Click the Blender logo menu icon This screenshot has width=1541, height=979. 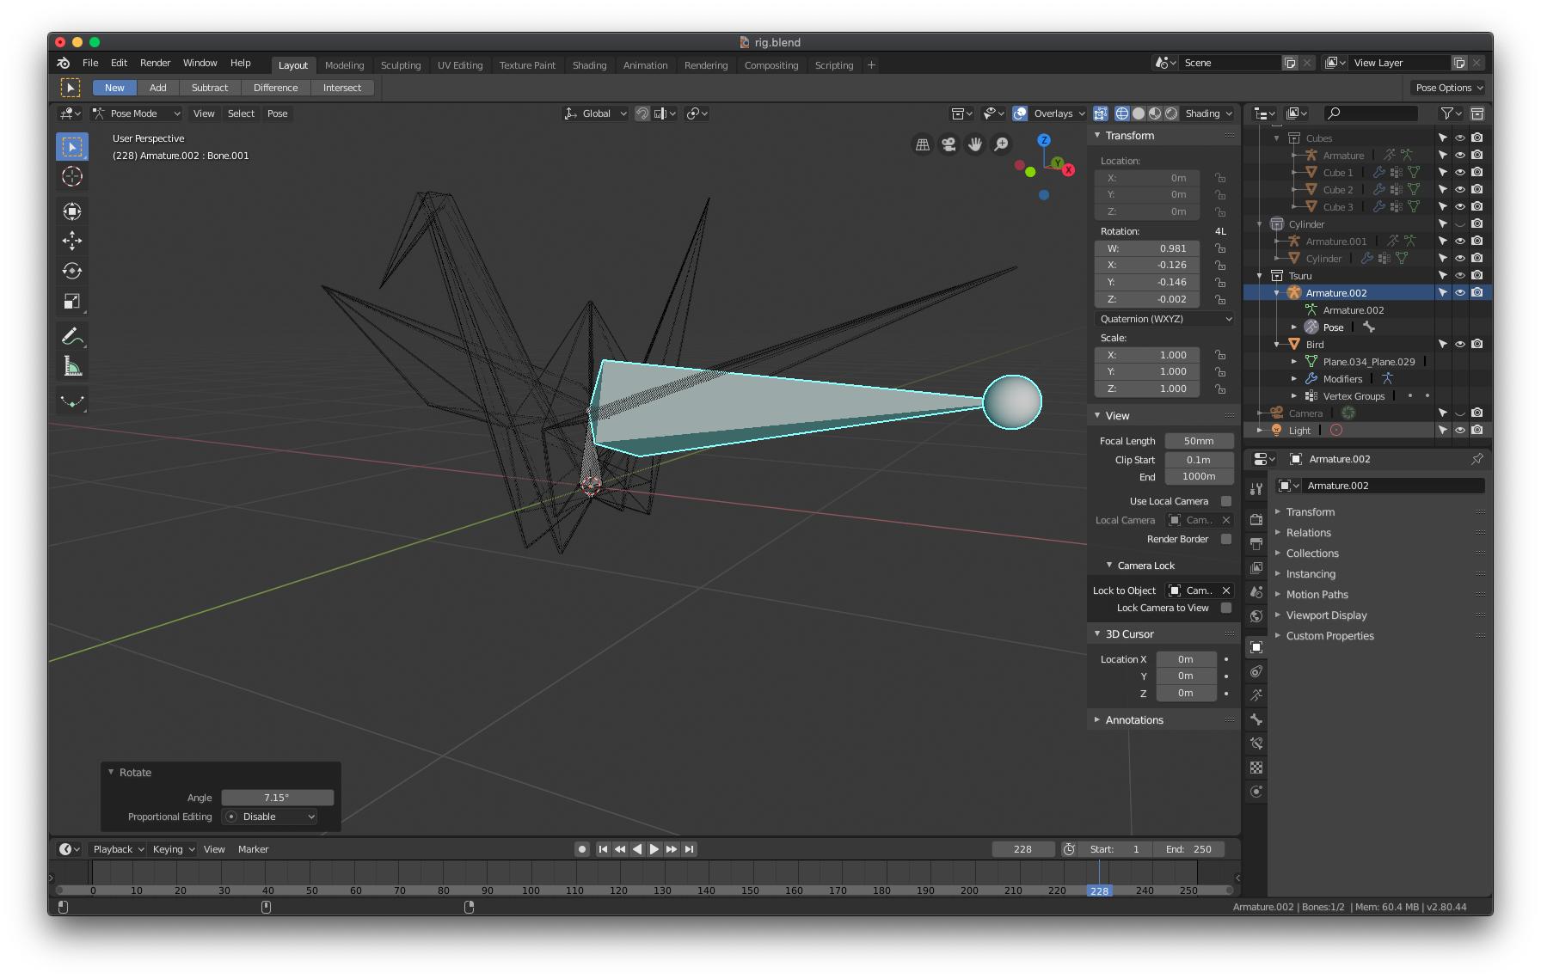click(64, 63)
